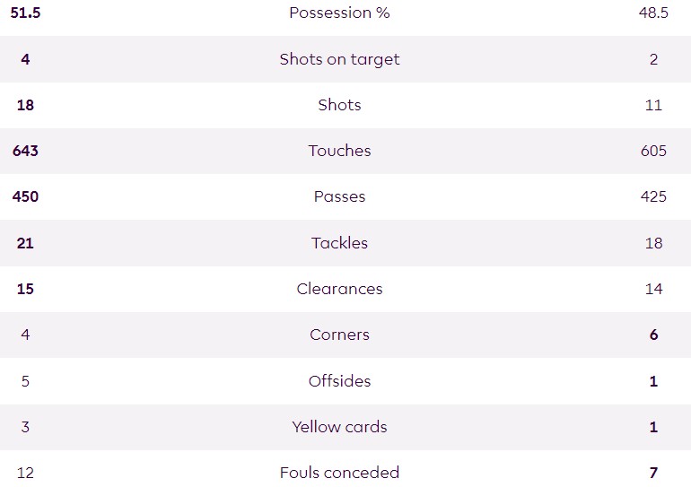
Task: Select the 48.5 possession value
Action: [653, 13]
